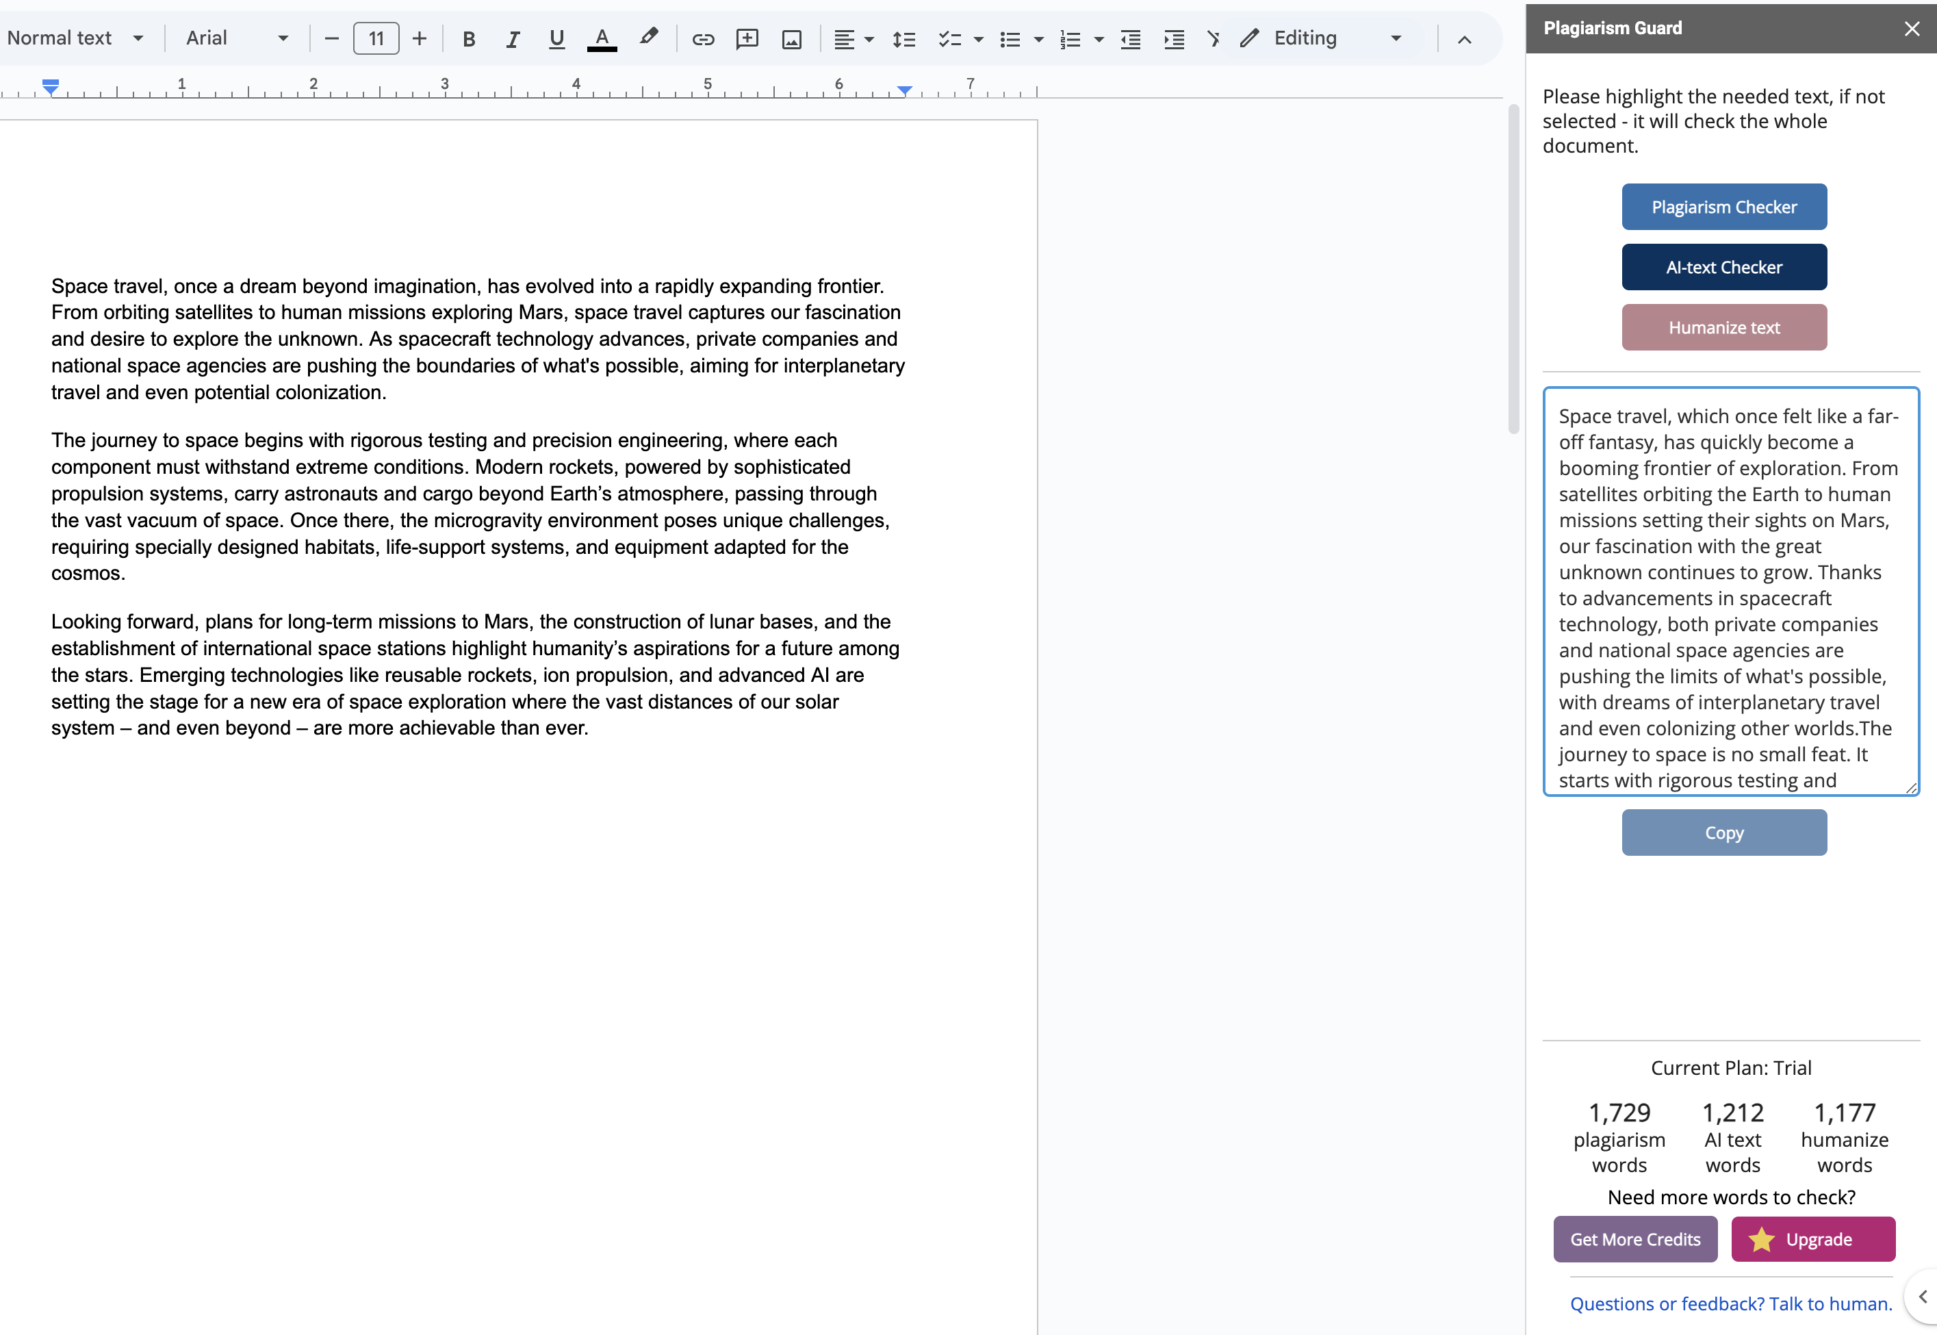Click the decrease indent icon
Screen dimensions: 1937x1335
1130,38
